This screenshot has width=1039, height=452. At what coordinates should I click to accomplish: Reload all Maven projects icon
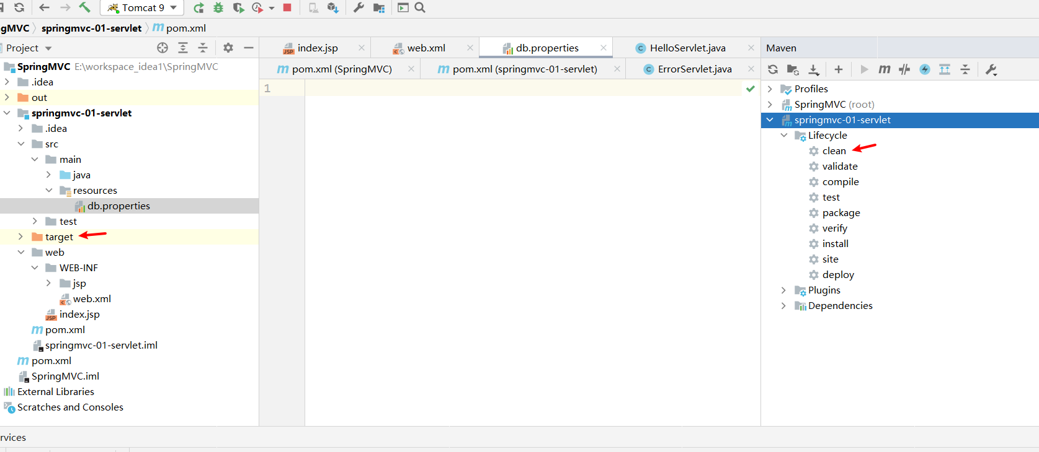773,69
